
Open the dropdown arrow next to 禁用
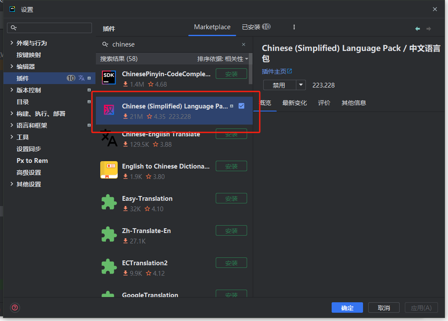[x=301, y=85]
